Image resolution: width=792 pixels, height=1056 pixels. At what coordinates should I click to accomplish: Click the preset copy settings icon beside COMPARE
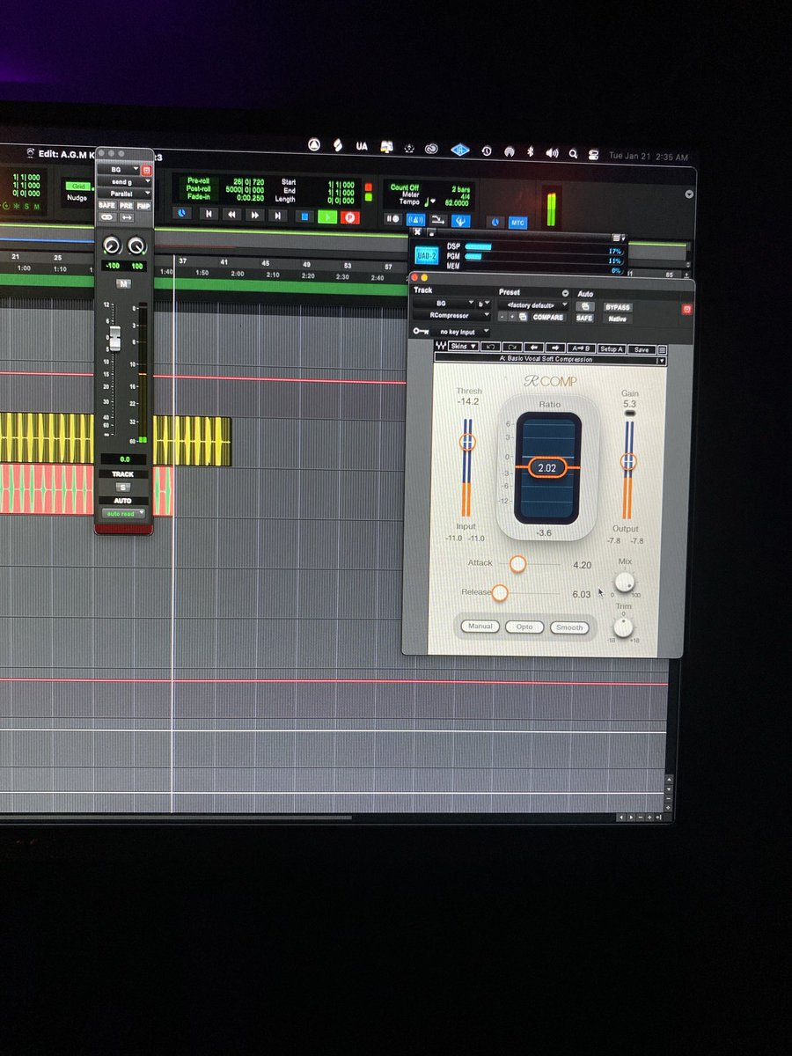523,318
